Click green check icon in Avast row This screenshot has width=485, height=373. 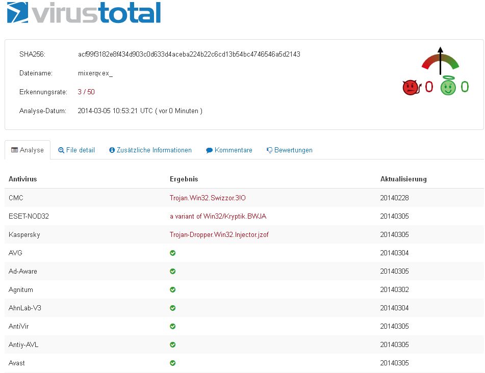tap(172, 363)
